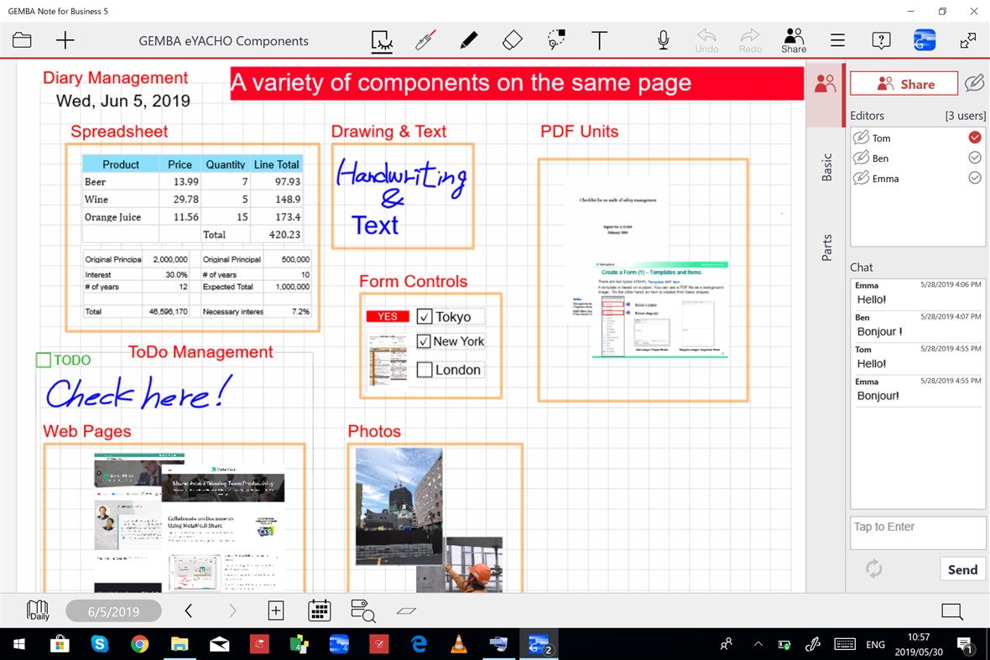Select the Pen tool in the toolbar
990x660 pixels.
pos(468,39)
